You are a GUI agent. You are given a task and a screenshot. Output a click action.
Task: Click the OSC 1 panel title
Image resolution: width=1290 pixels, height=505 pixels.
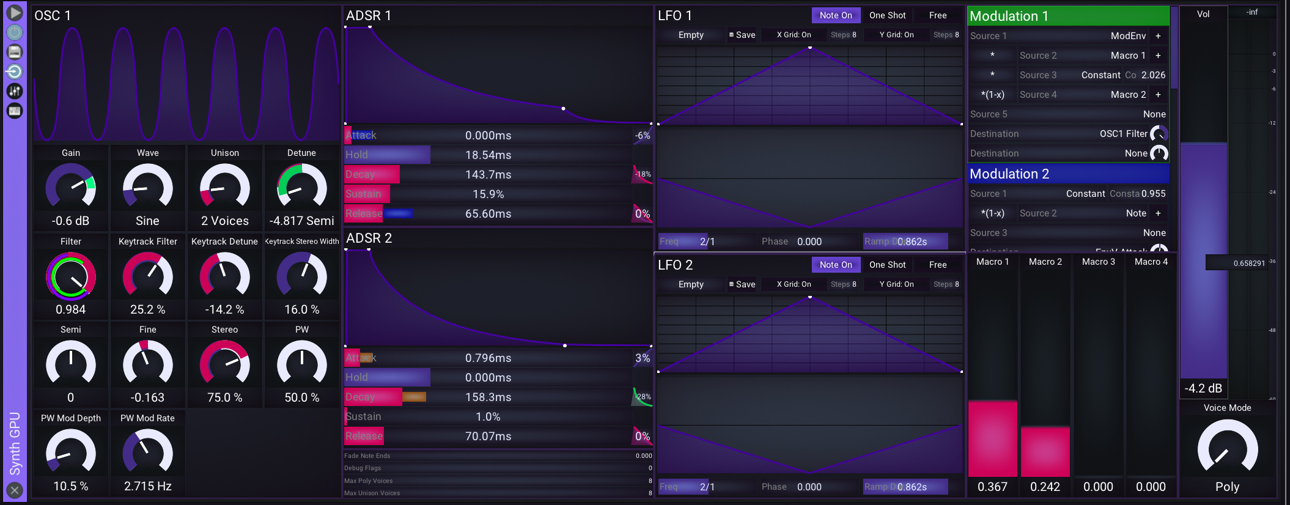pos(53,15)
